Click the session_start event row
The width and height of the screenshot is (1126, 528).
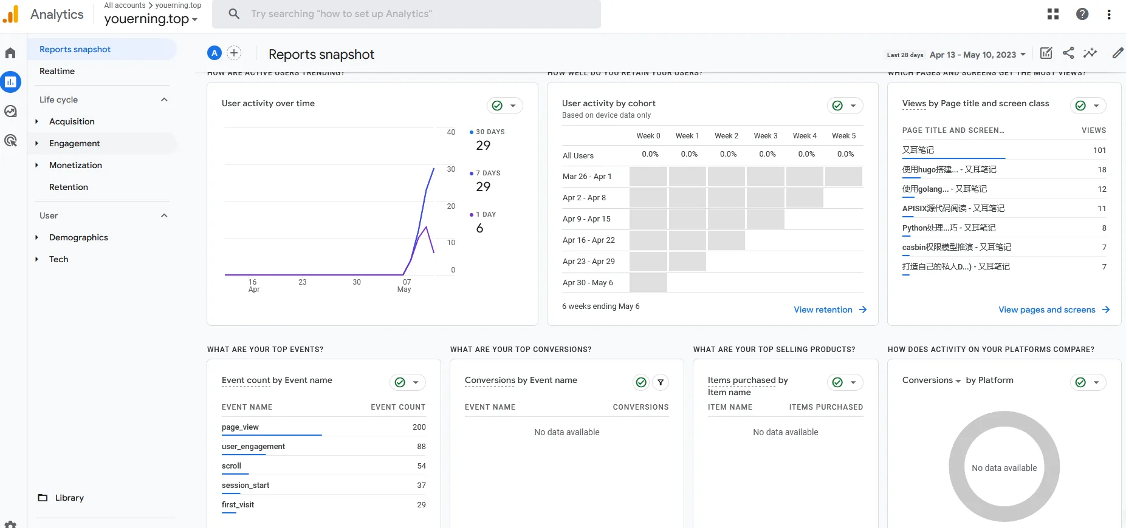[x=323, y=486]
